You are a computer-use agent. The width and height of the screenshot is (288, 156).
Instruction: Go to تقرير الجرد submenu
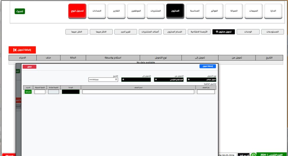point(125,32)
